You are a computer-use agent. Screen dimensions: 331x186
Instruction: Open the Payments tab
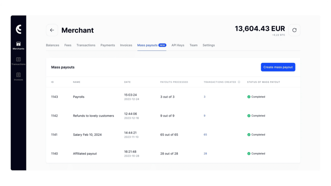click(108, 45)
